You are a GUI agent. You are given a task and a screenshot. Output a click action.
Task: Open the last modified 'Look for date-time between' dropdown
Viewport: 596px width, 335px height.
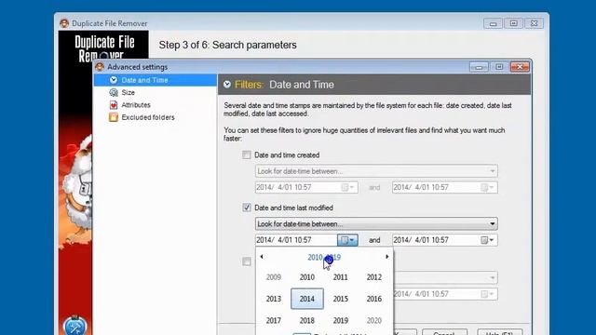[376, 223]
